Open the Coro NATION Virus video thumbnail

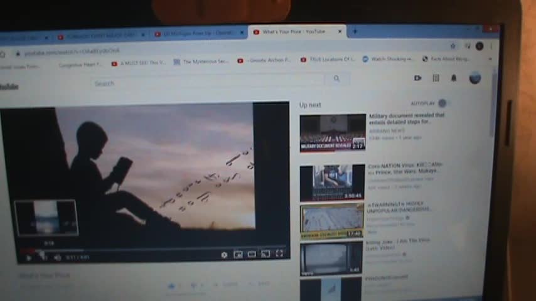pos(332,182)
